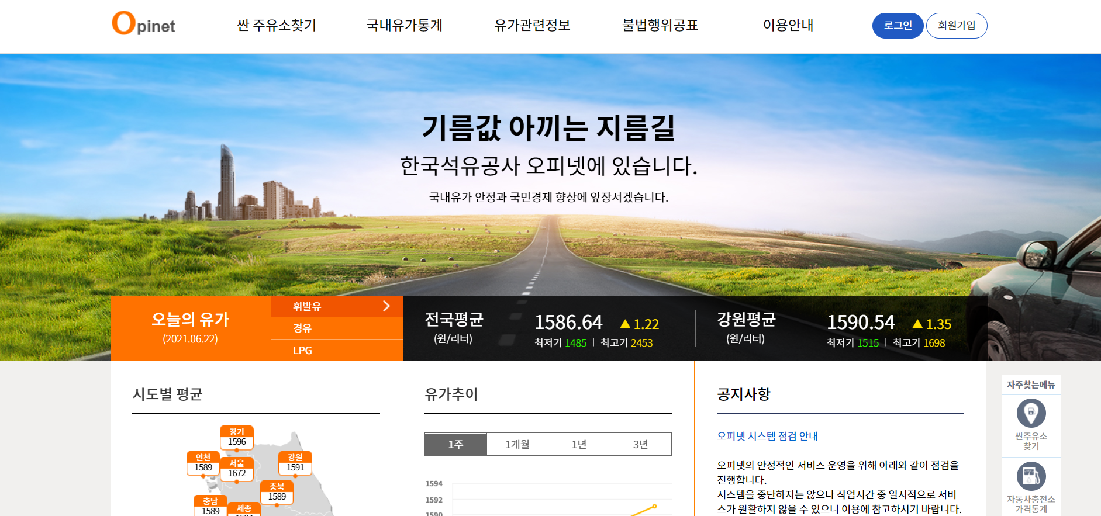Click the 서울 1672 map marker
The height and width of the screenshot is (516, 1101).
pyautogui.click(x=237, y=469)
